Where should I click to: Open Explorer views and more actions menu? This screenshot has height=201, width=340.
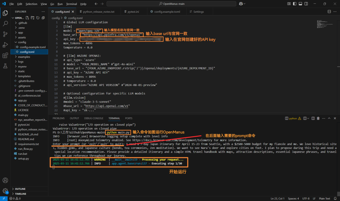pos(43,12)
